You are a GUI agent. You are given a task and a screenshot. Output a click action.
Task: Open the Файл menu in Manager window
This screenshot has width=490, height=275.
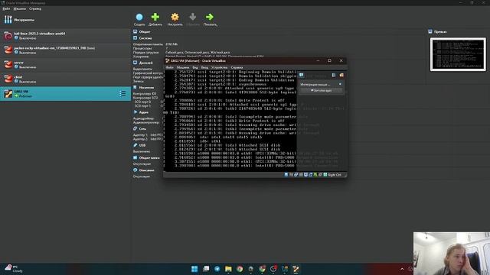click(x=6, y=8)
